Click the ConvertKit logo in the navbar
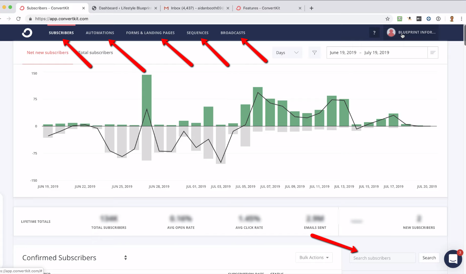The image size is (466, 274). (x=27, y=33)
